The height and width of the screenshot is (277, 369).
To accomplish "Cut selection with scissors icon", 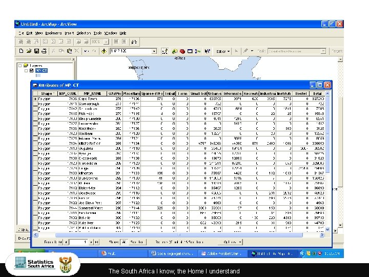I will (x=53, y=51).
